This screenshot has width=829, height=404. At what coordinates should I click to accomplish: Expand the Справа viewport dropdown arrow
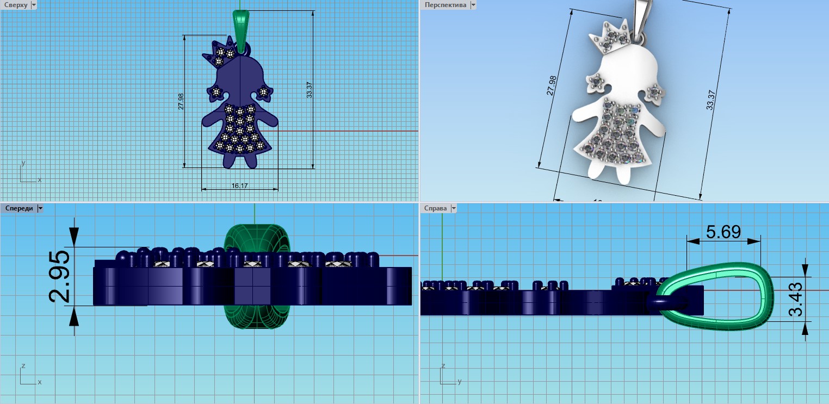click(453, 208)
